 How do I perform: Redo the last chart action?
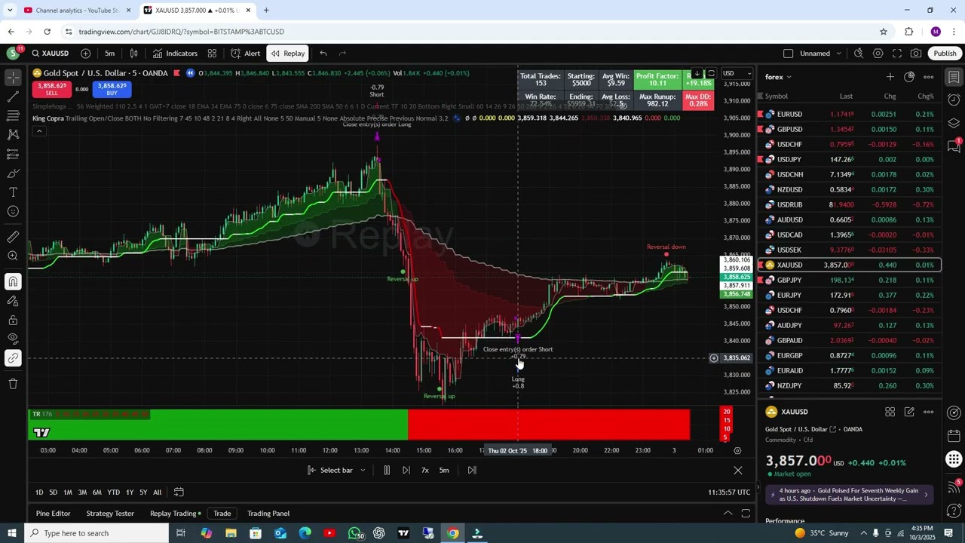(x=342, y=54)
